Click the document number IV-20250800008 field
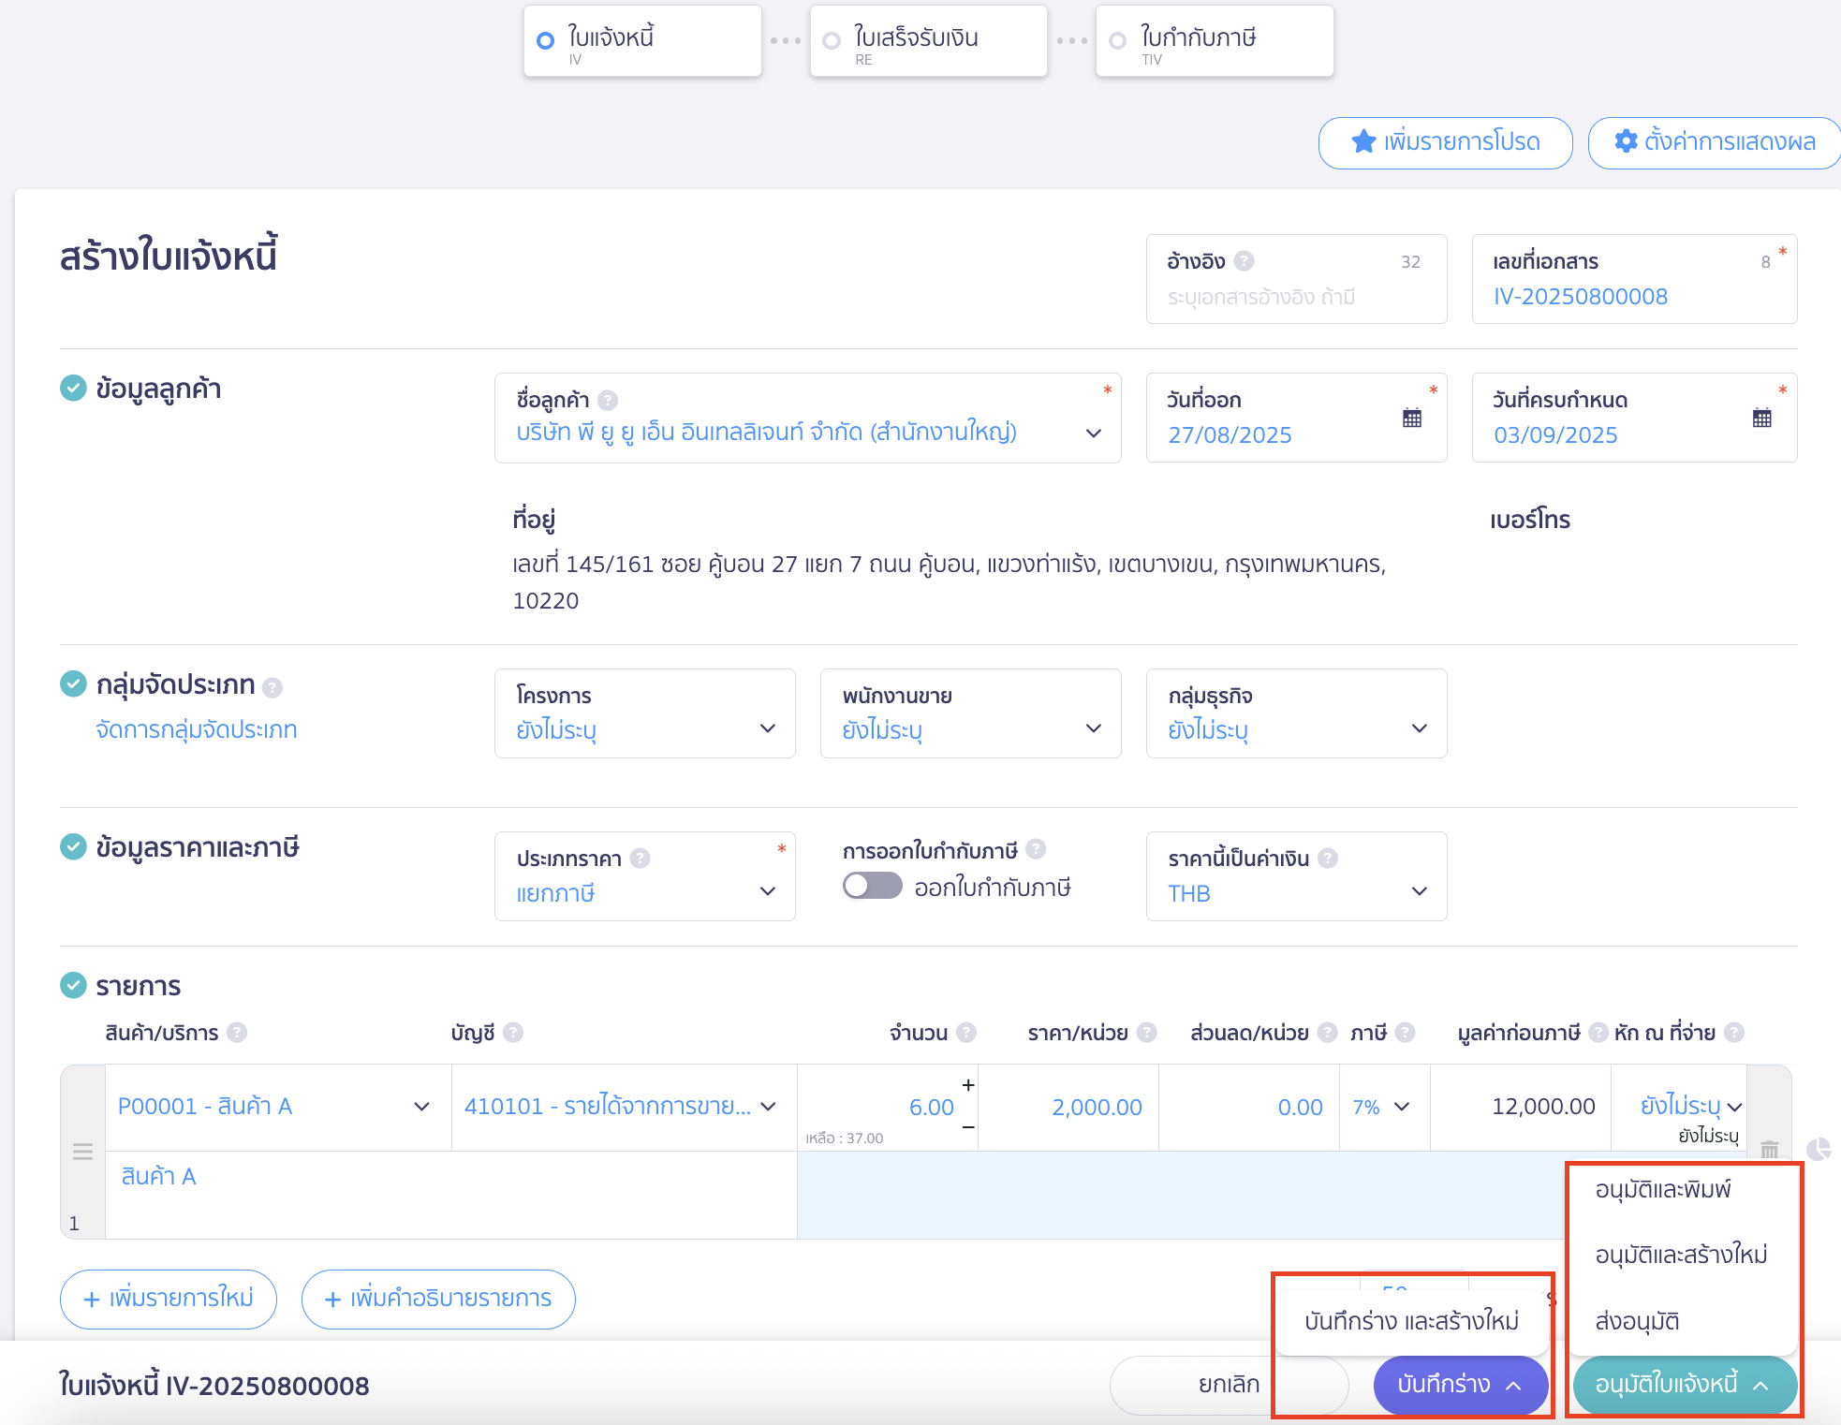 (1634, 279)
